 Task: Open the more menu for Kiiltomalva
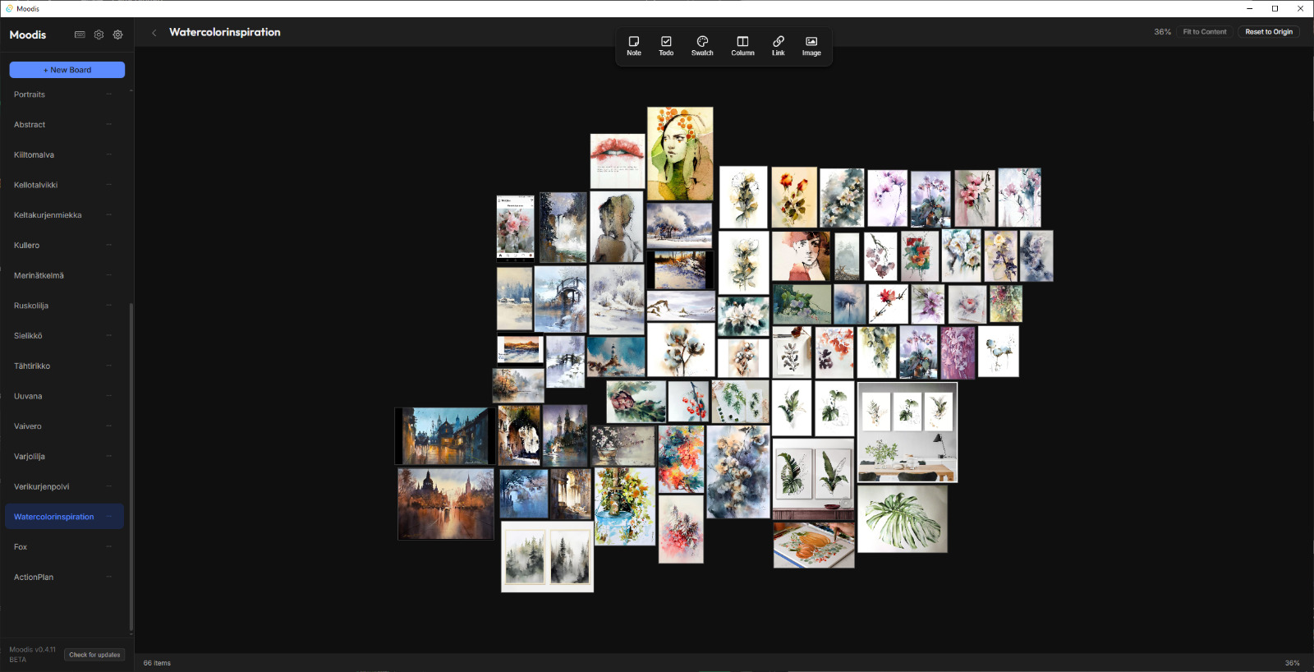click(108, 155)
